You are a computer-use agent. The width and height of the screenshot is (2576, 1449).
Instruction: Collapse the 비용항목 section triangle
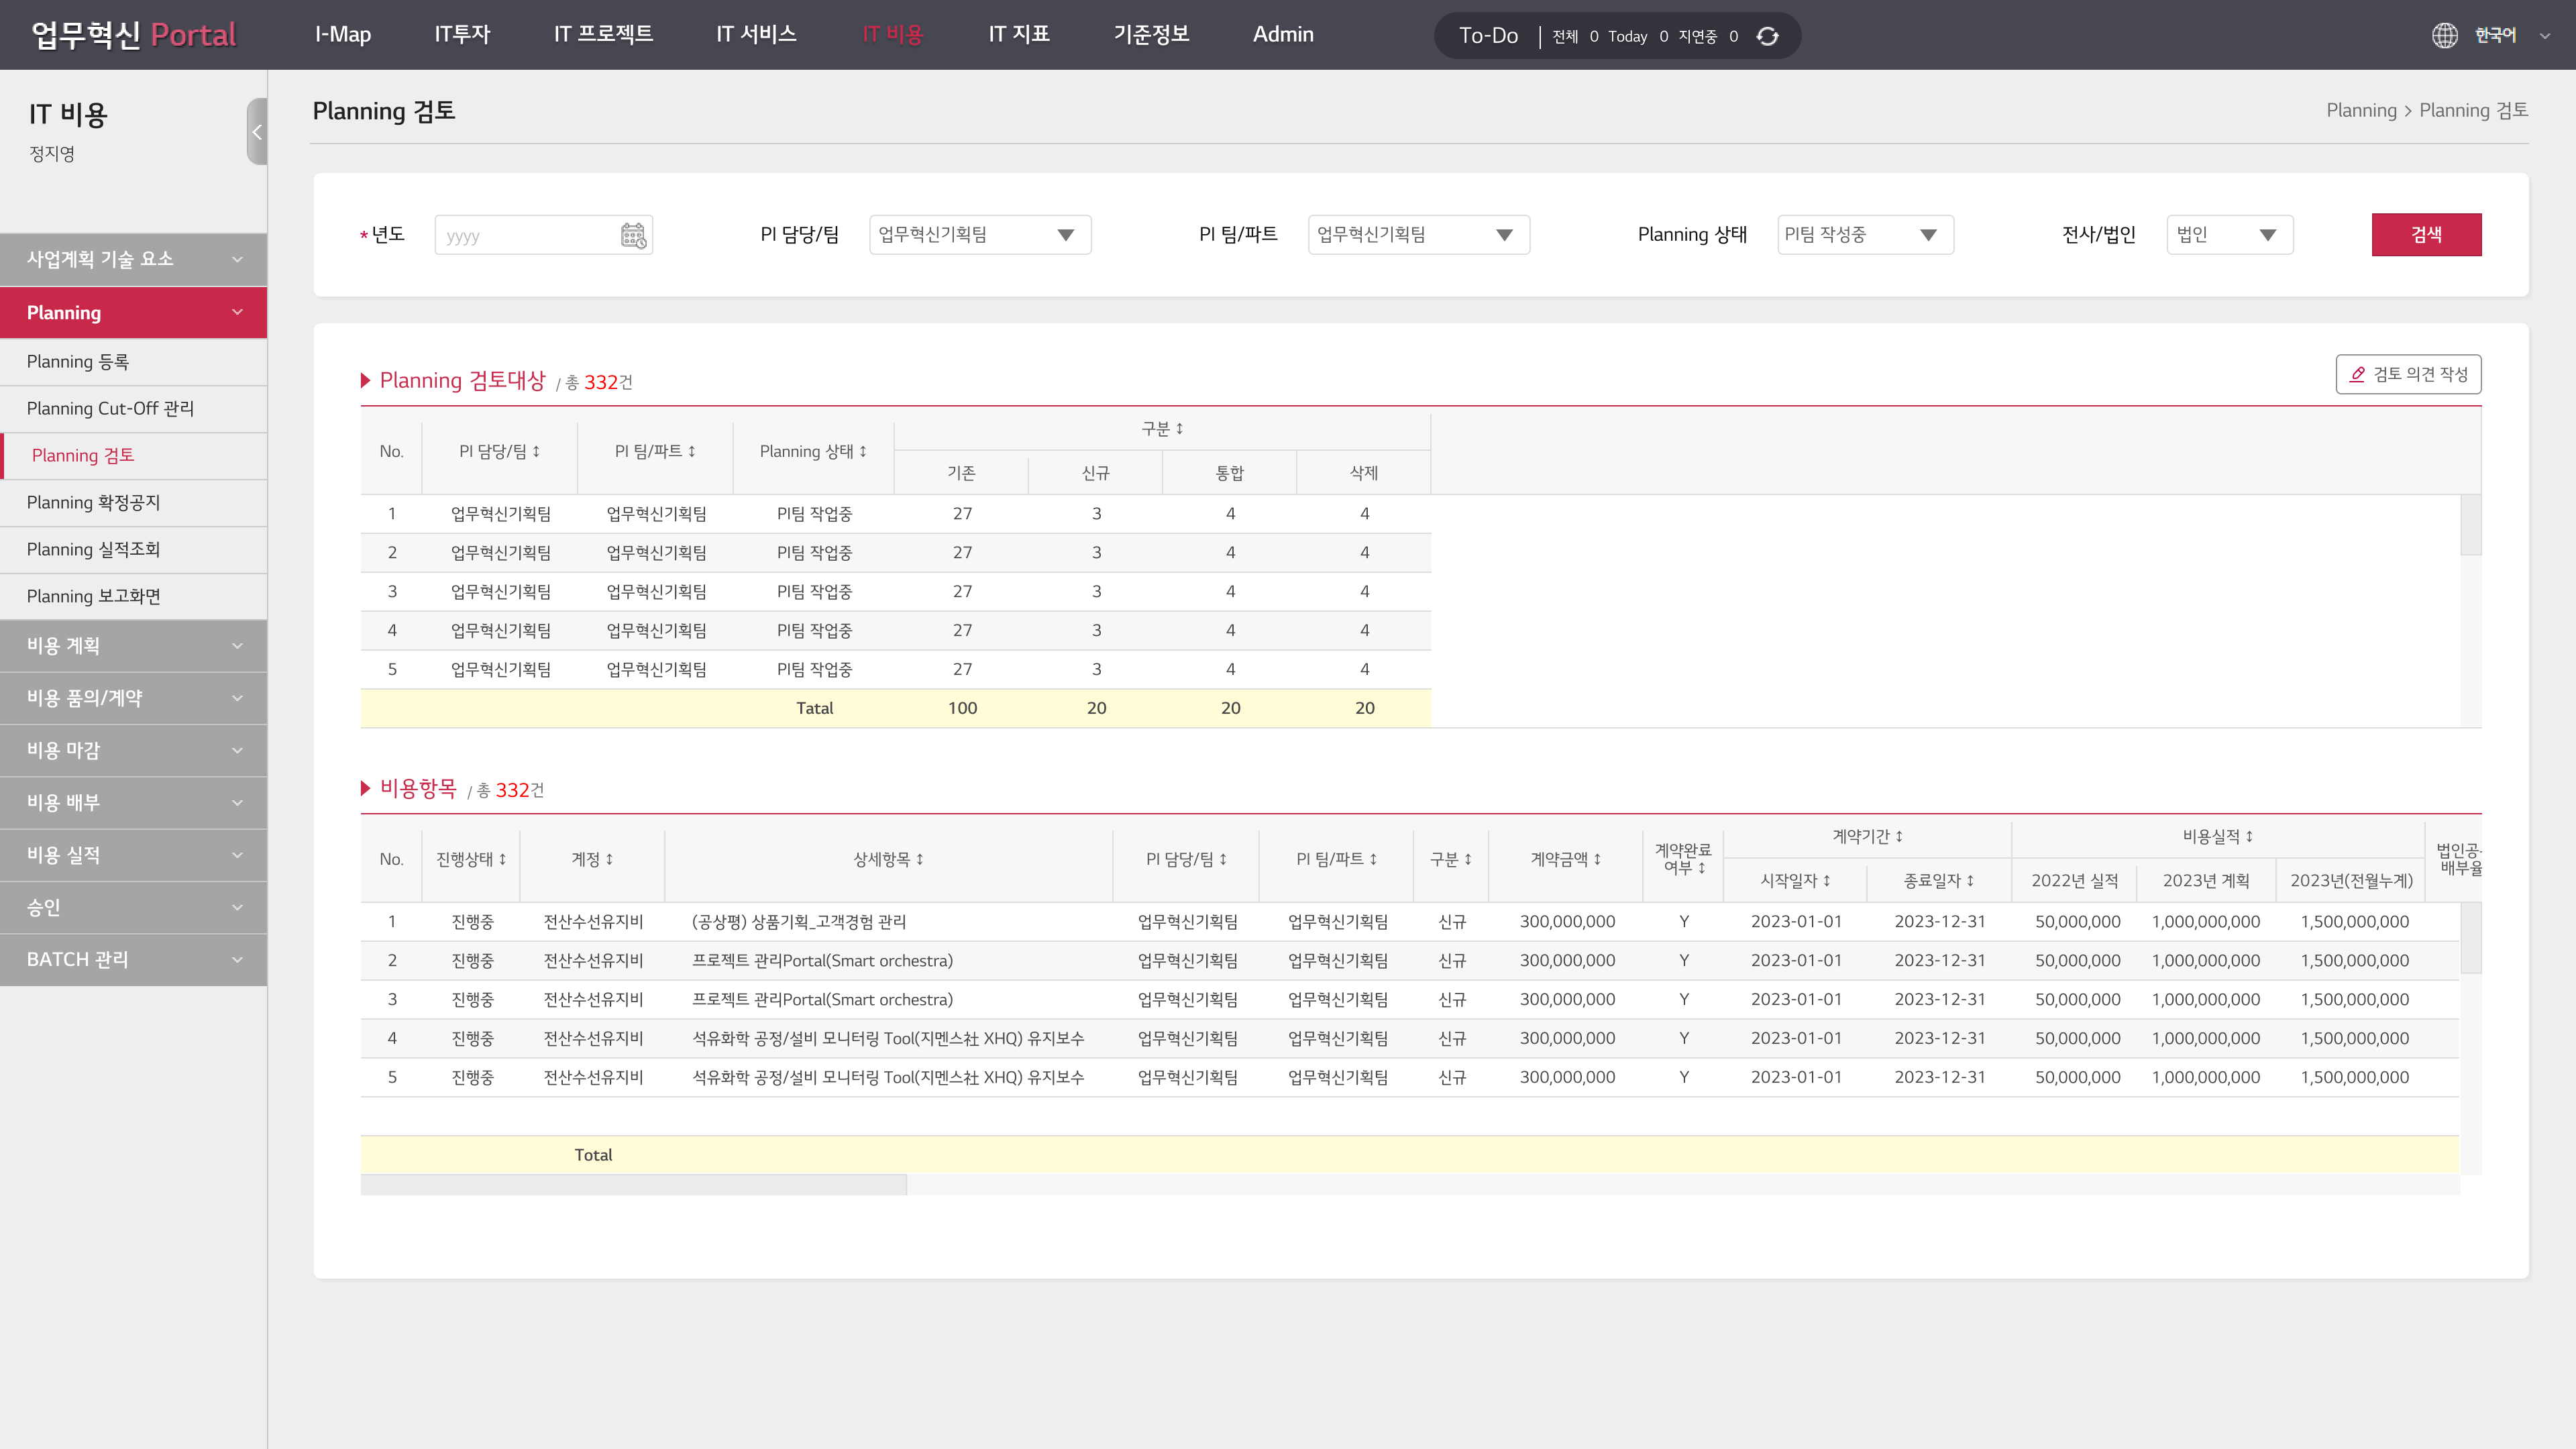(366, 788)
